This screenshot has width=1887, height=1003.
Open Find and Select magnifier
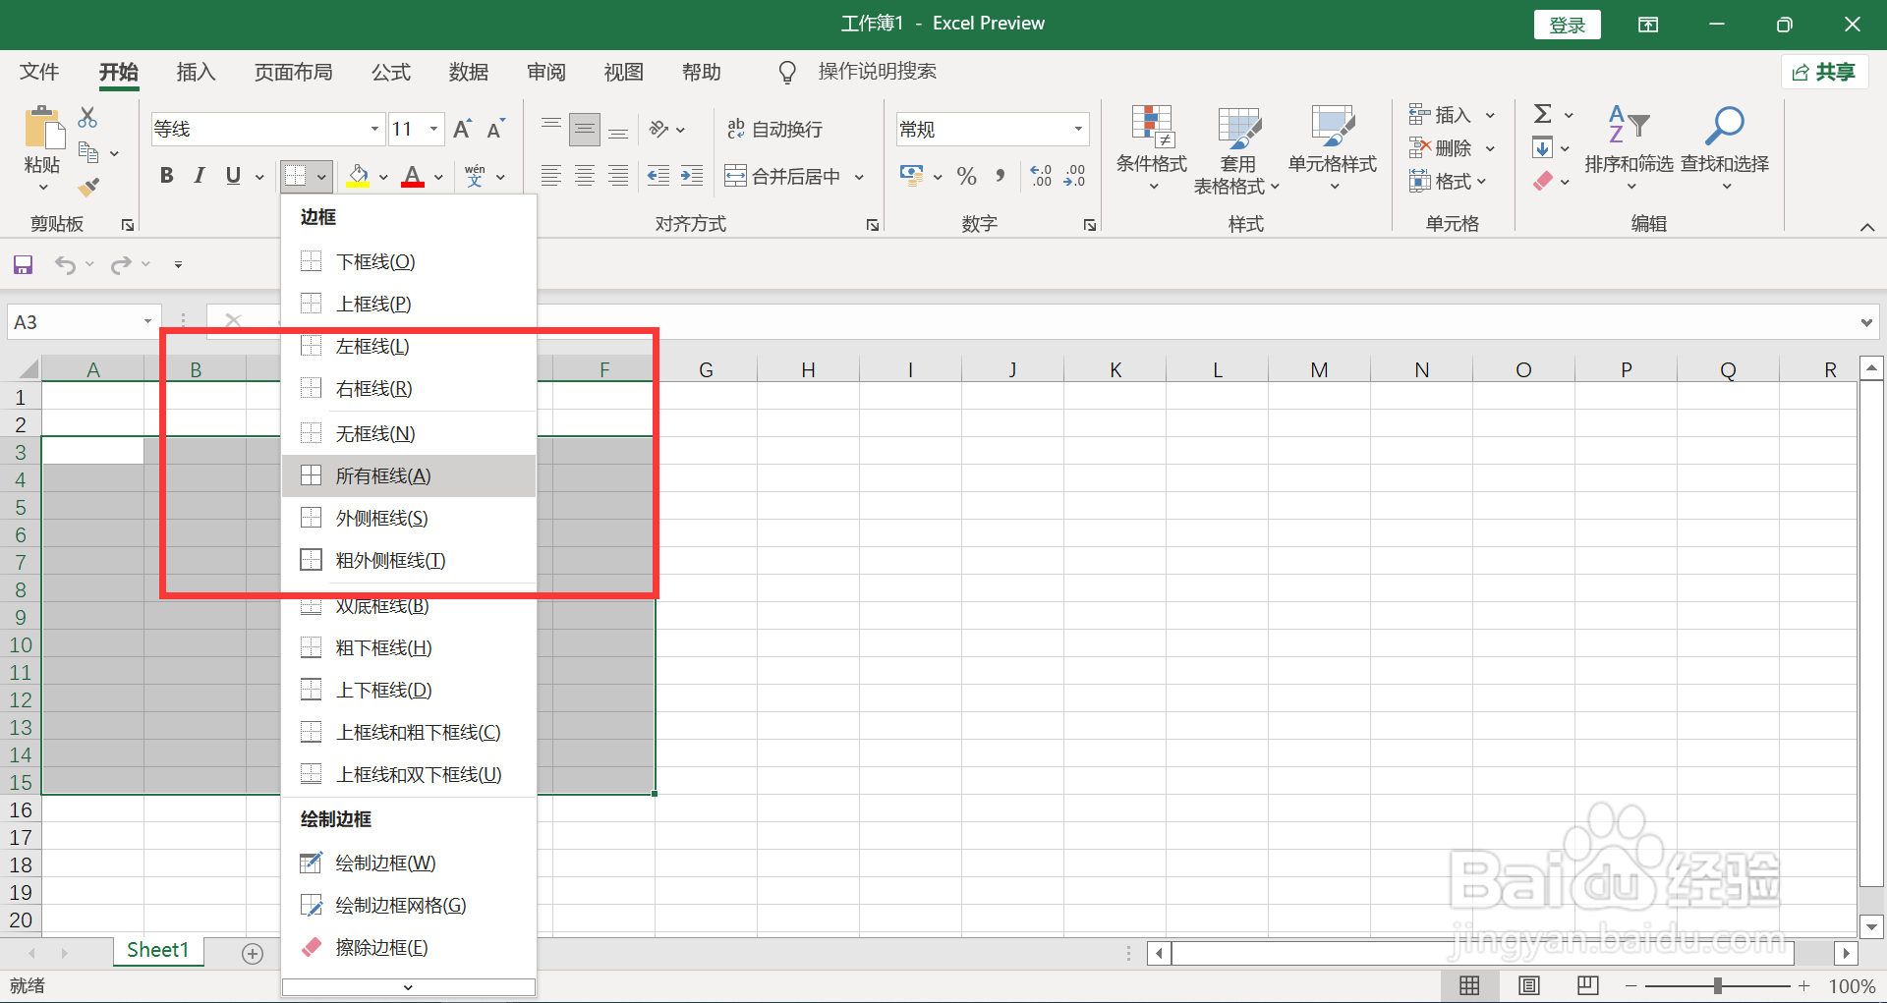[x=1725, y=147]
